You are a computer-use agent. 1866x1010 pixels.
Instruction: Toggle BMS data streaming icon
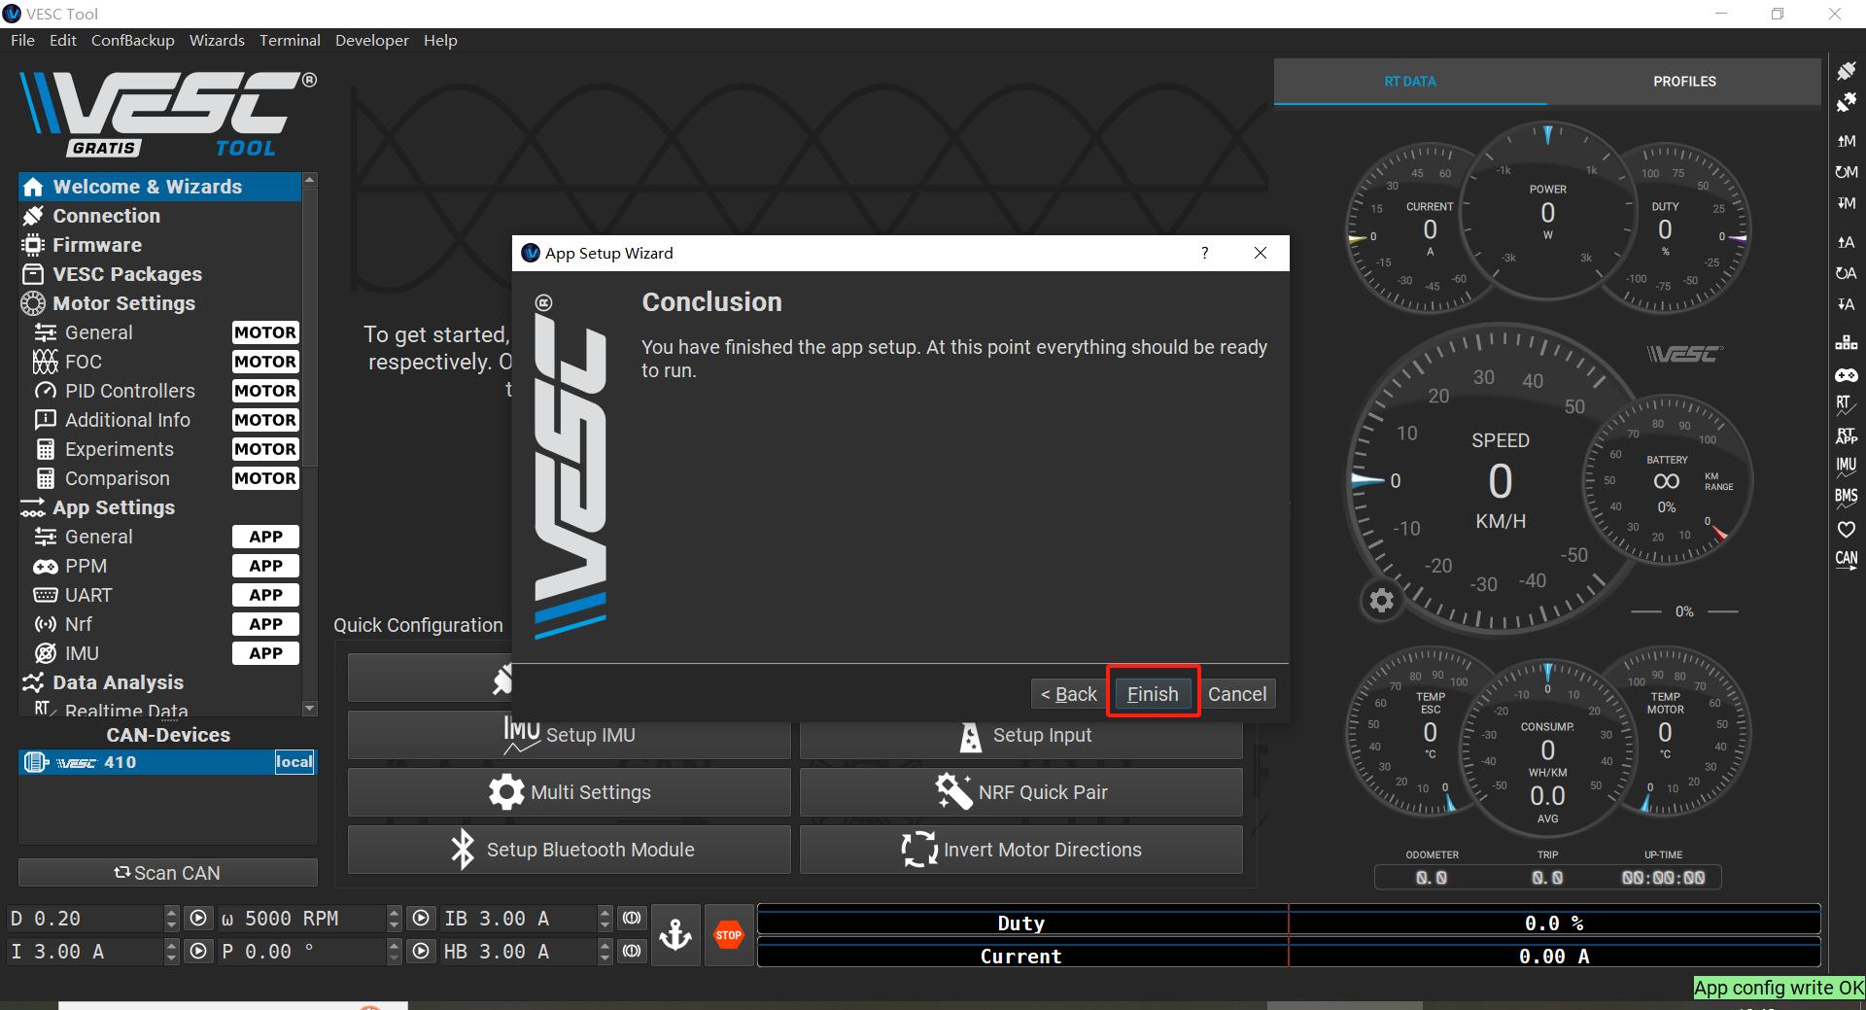[x=1846, y=499]
